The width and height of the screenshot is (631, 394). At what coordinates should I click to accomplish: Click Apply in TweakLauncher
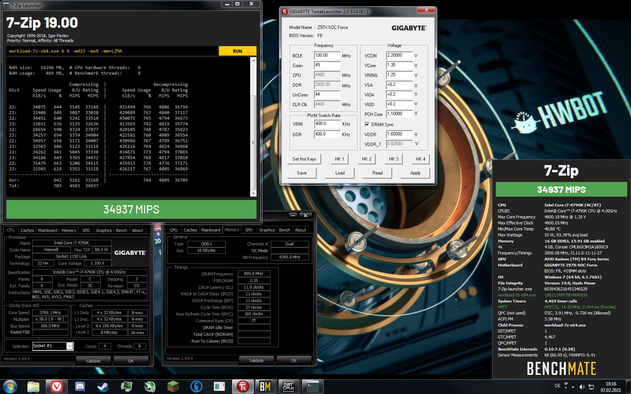pyautogui.click(x=415, y=173)
